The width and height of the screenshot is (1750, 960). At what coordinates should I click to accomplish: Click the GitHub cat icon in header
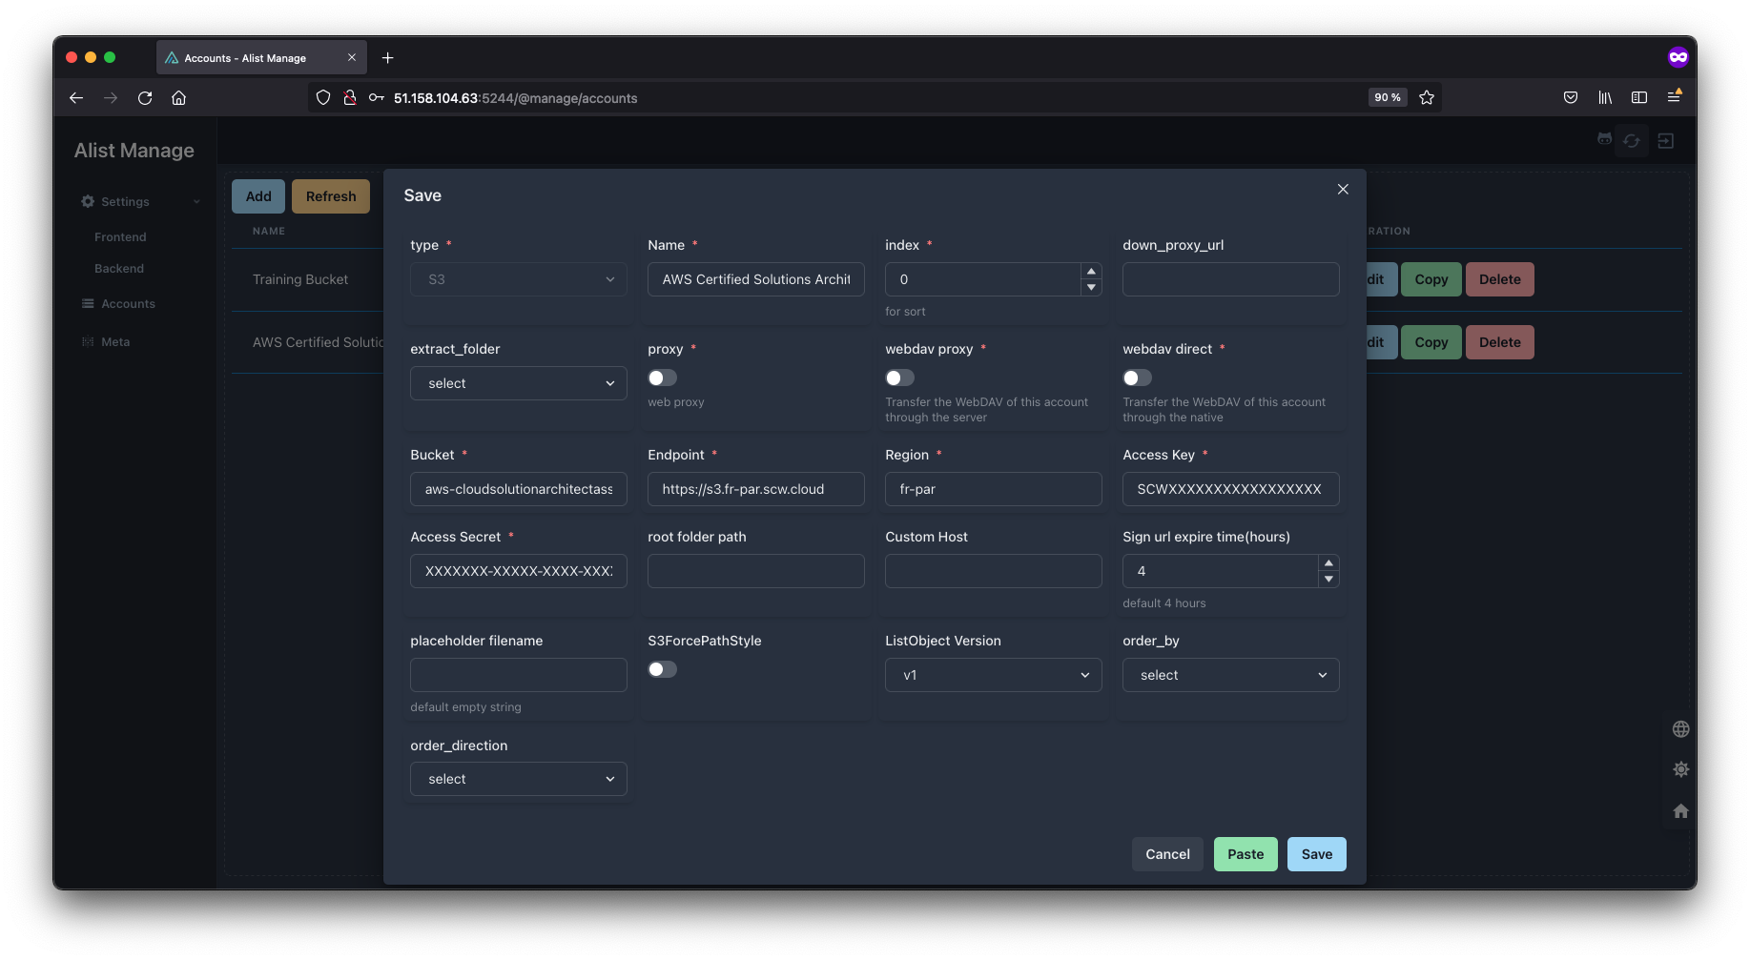tap(1605, 139)
